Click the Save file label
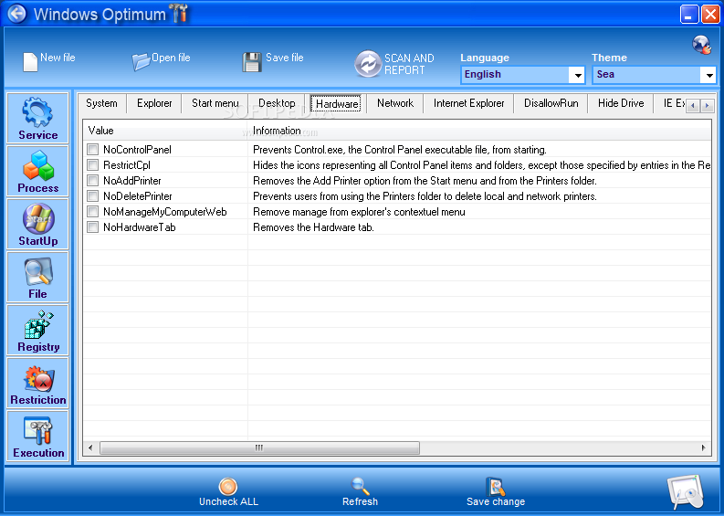 (285, 58)
